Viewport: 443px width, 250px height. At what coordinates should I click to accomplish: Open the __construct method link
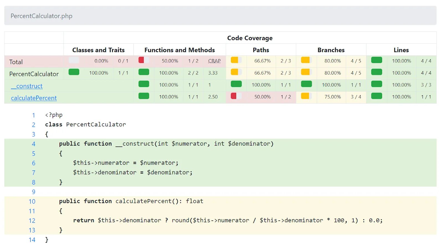pyautogui.click(x=27, y=86)
